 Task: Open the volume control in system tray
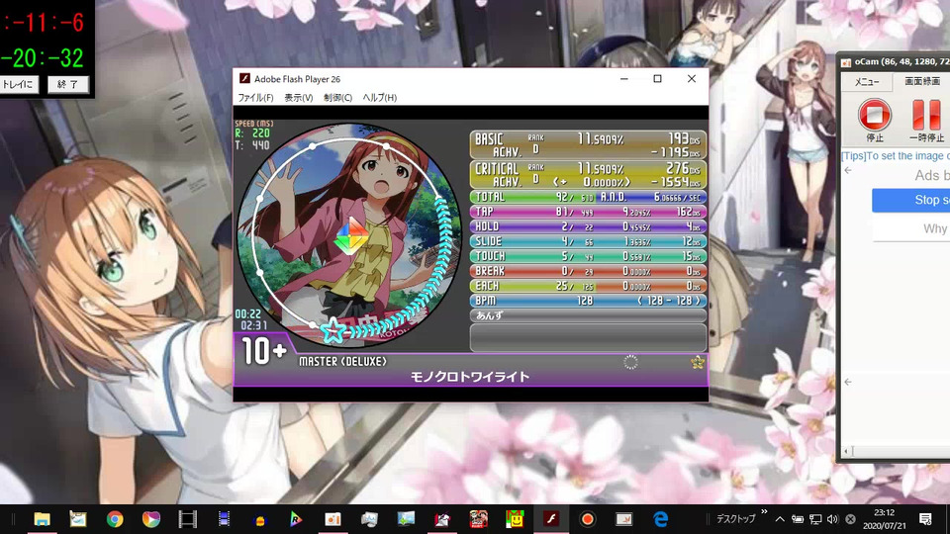coord(833,519)
